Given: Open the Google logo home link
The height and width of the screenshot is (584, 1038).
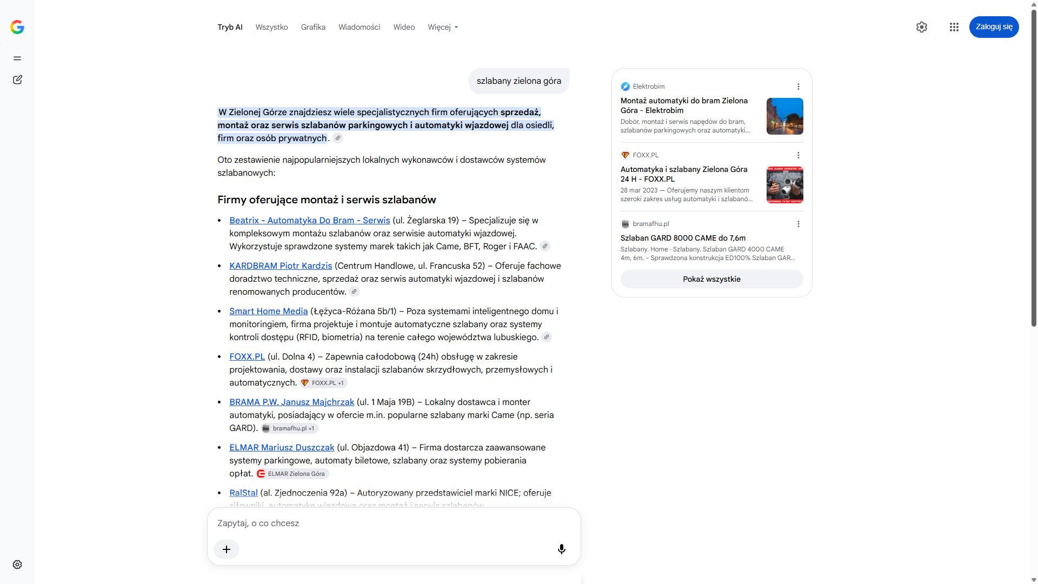Looking at the screenshot, I should coord(17,27).
